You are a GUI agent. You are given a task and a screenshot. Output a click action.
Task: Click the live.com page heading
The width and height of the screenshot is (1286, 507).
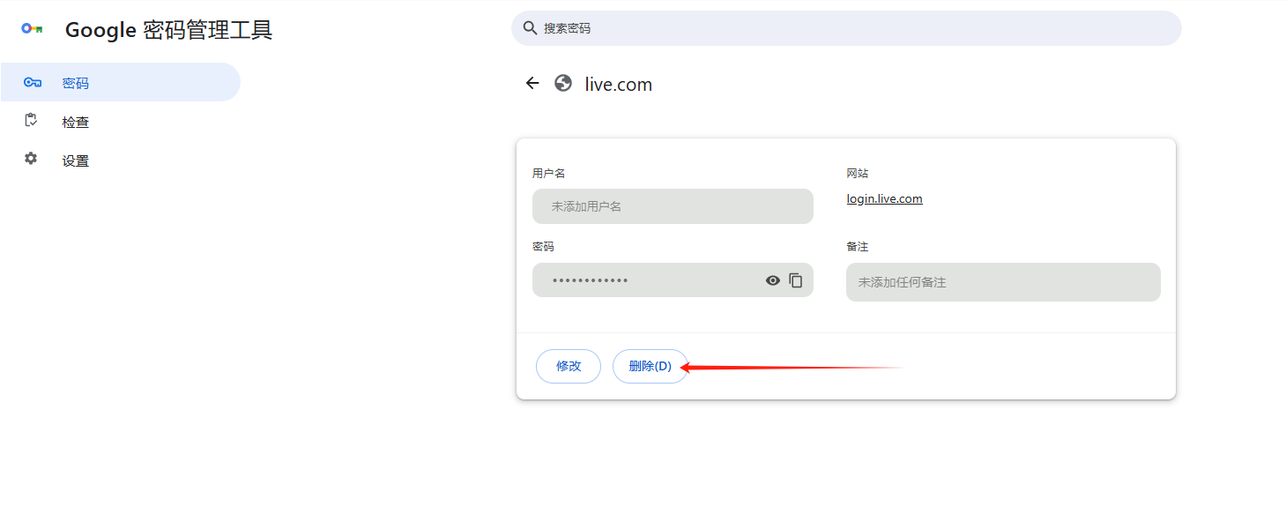(x=619, y=85)
